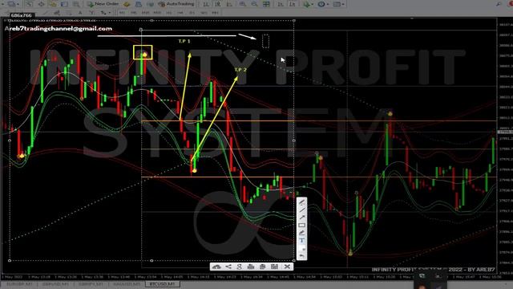Toggle chart auto scroll
This screenshot has height=289, width=513.
281,4
